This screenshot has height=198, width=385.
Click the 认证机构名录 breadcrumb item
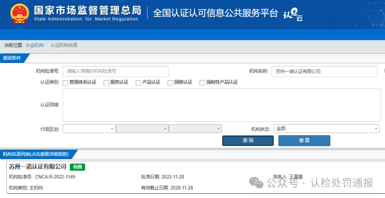64,45
